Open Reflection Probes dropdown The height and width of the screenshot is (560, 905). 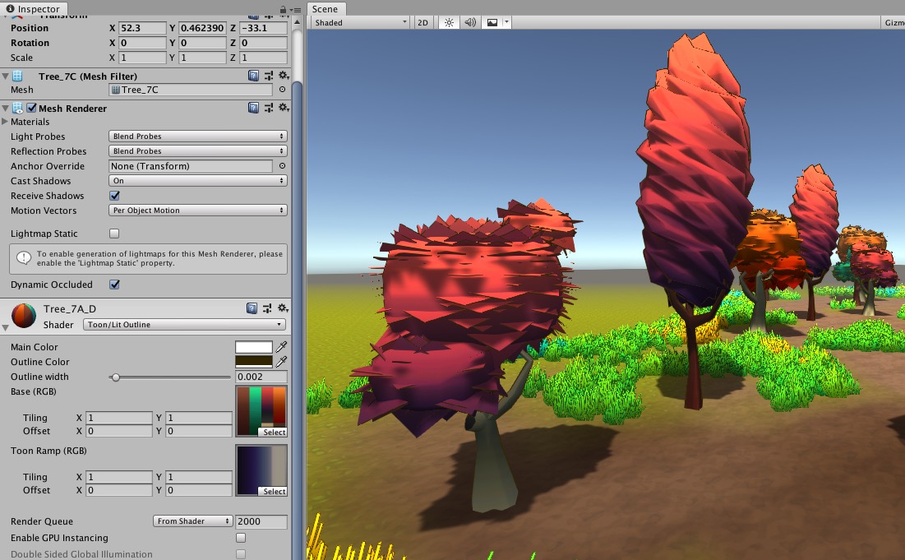point(197,151)
